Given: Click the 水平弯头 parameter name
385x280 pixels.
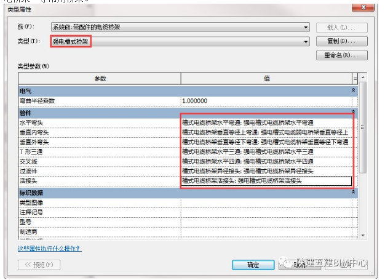Looking at the screenshot, I should 31,122.
